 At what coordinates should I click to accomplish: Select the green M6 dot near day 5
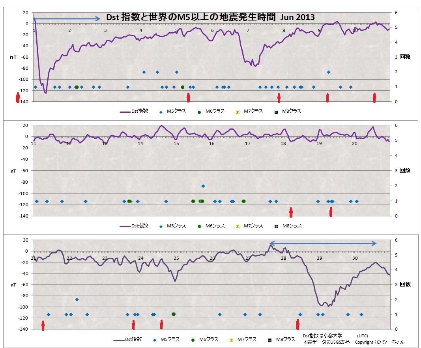click(183, 87)
